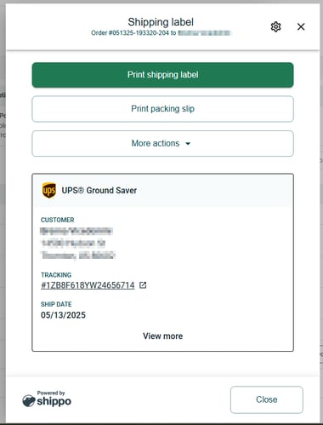Click the caret arrow beside More actions

coord(188,144)
